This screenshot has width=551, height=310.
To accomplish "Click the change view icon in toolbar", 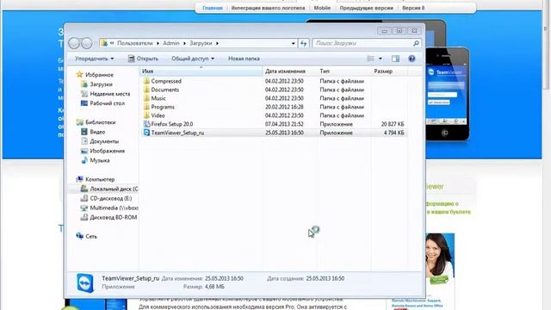I will 370,59.
